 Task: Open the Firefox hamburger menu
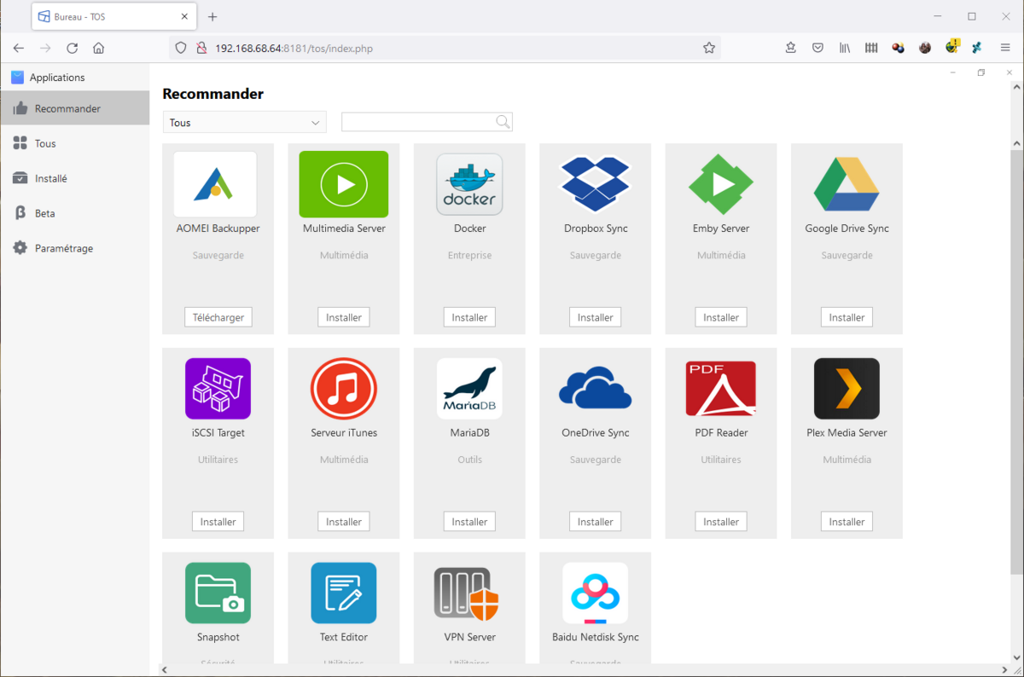click(x=1005, y=49)
